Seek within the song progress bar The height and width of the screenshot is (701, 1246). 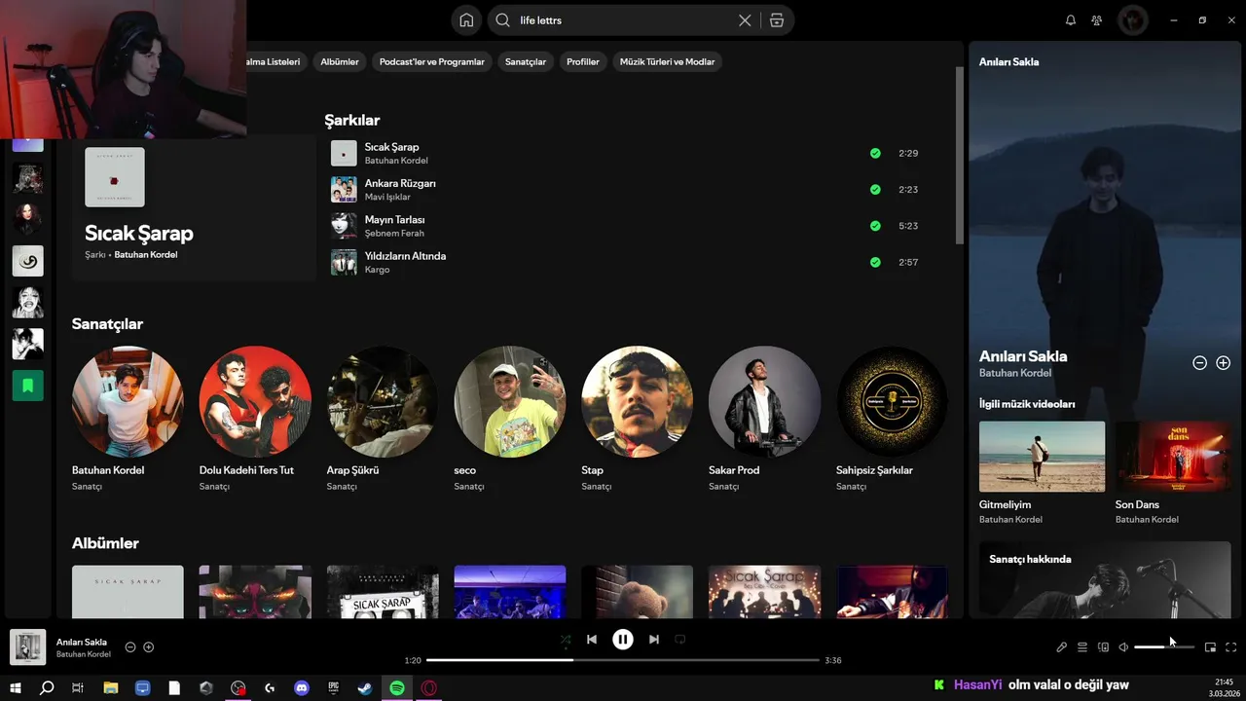click(623, 660)
